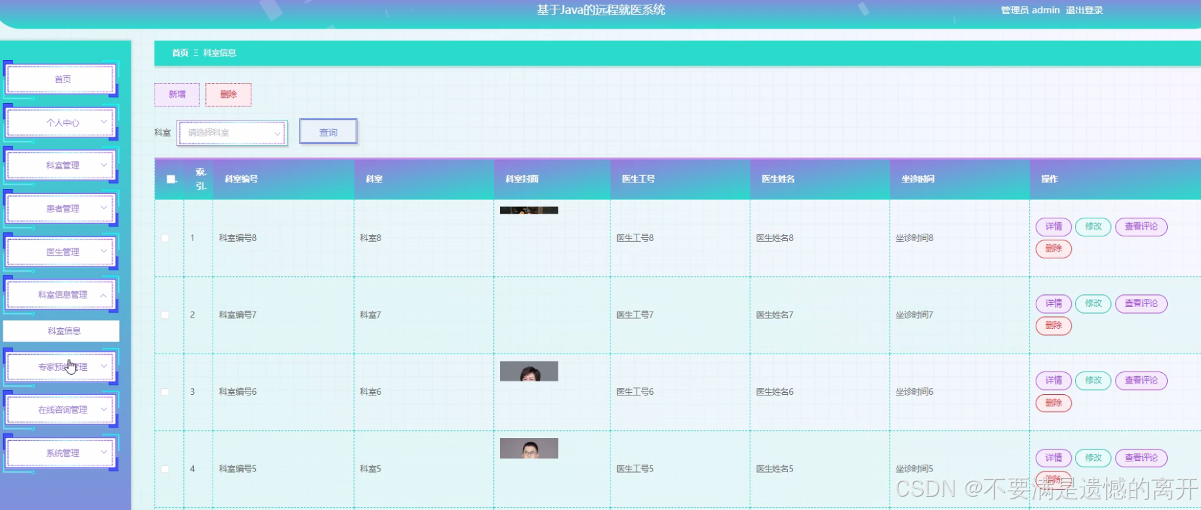Click 修改 for 科室编号8 row
The width and height of the screenshot is (1201, 510).
(1093, 226)
